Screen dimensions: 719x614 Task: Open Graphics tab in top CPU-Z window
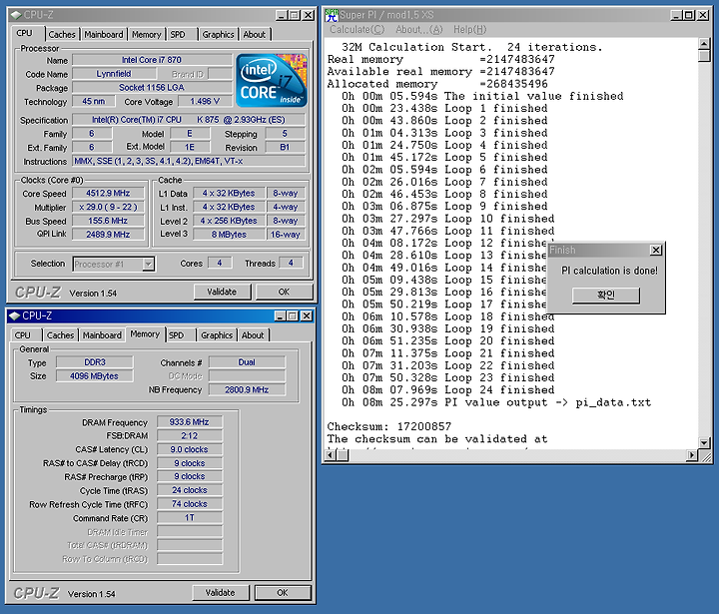tap(218, 34)
